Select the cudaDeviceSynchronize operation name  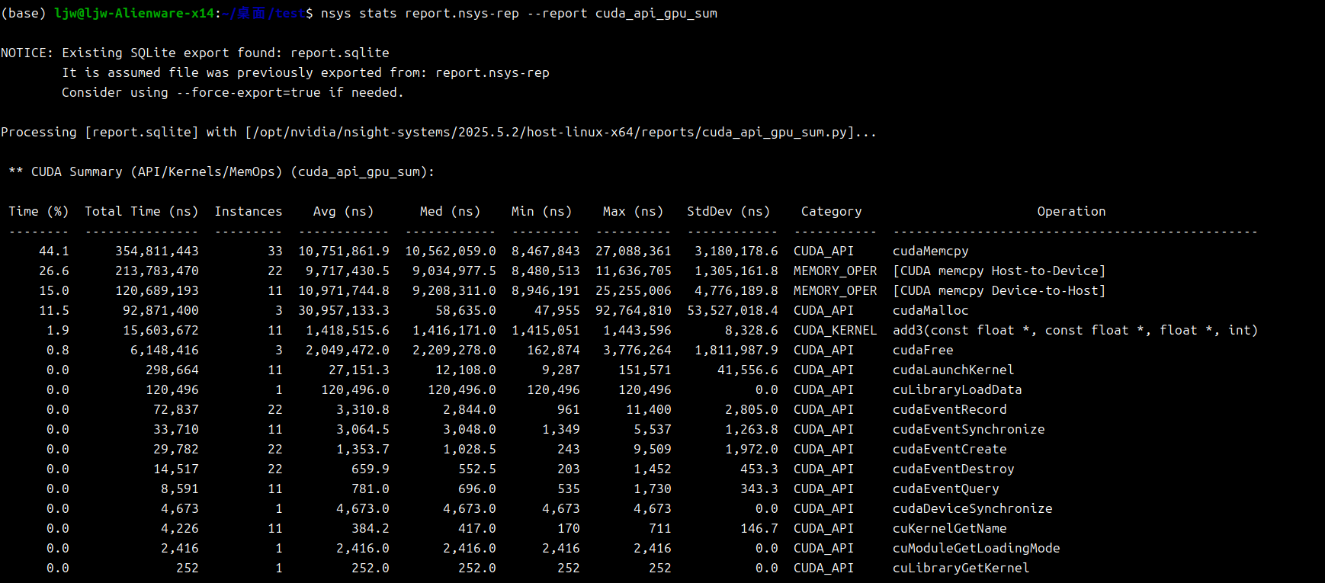click(x=972, y=508)
